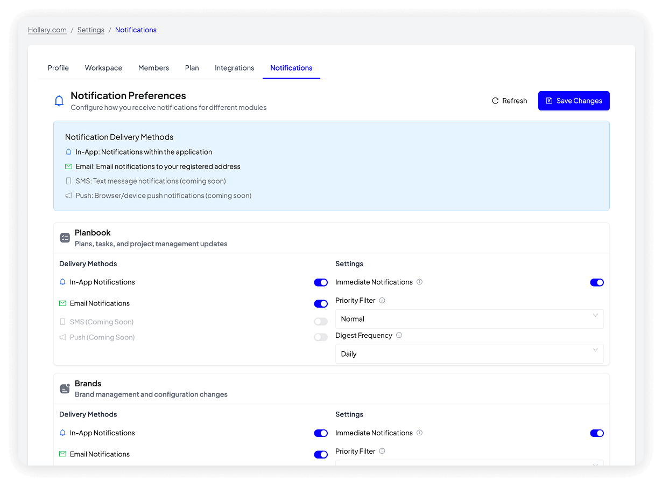Click the envelope icon for Planbook Email Notifications
Image resolution: width=662 pixels, height=486 pixels.
[62, 303]
